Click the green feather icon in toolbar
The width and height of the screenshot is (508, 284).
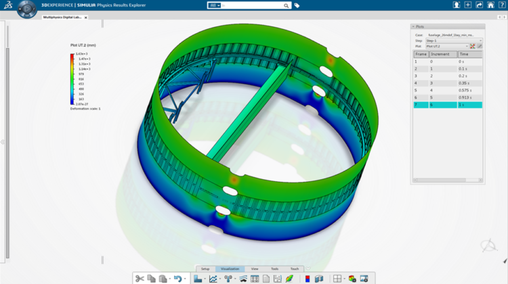tap(289, 278)
